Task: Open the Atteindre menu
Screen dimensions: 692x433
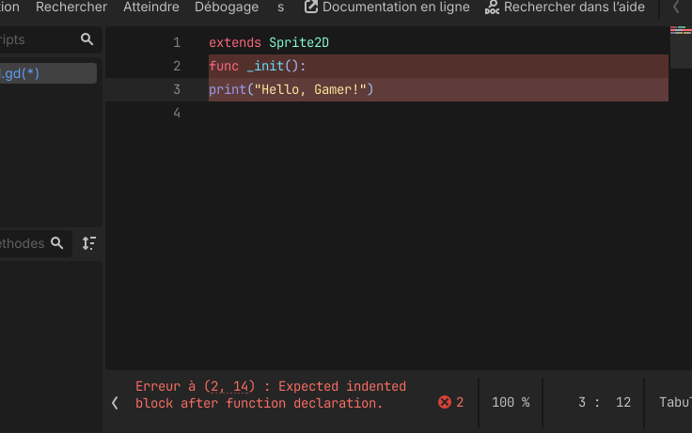Action: click(x=151, y=7)
